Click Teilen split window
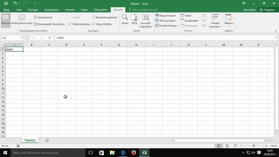The image size is (279, 157). point(186,16)
